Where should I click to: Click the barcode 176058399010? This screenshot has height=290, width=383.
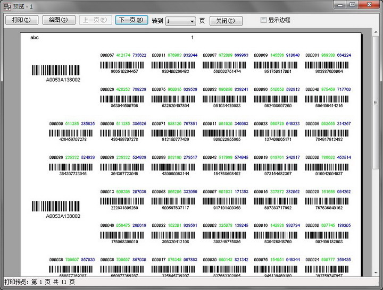point(122,235)
